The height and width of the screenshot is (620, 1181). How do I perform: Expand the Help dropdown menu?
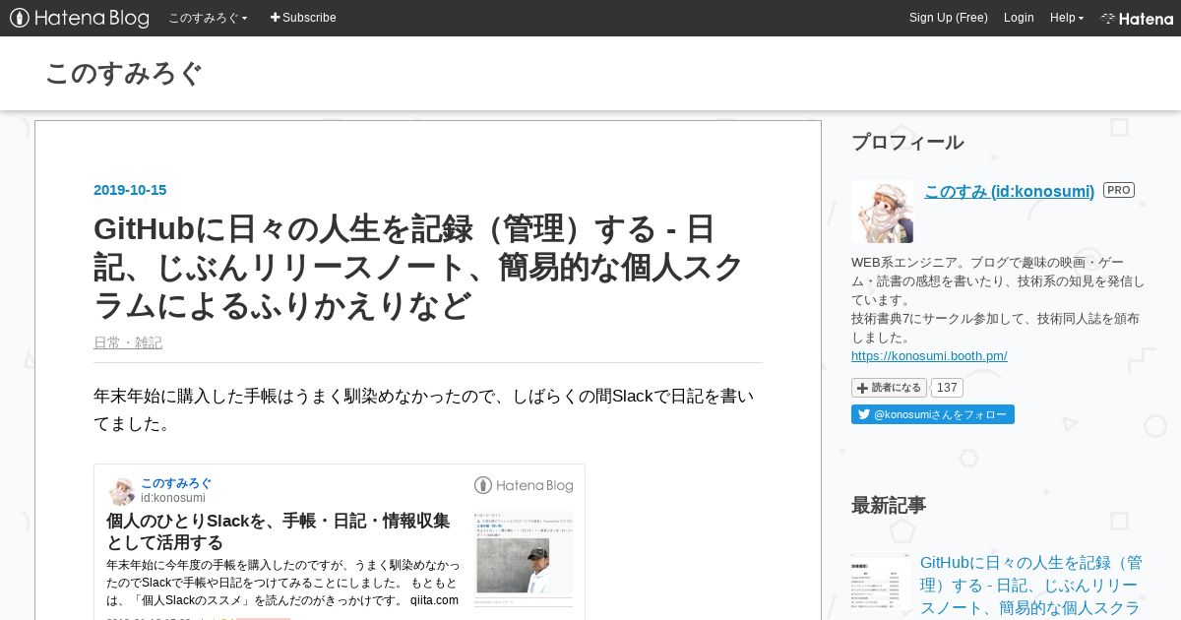tap(1067, 18)
